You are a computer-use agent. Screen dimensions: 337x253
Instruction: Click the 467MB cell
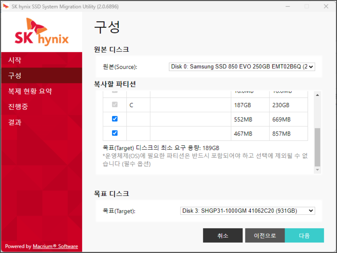pos(250,134)
